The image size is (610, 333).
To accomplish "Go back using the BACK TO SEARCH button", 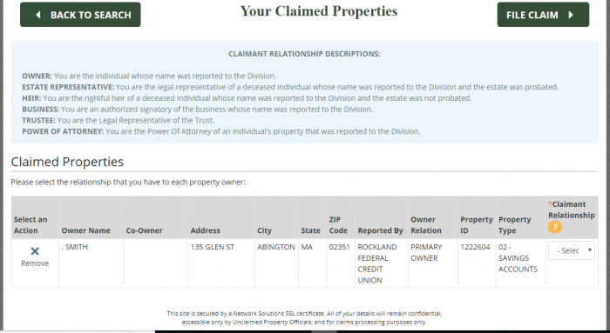I will (80, 15).
